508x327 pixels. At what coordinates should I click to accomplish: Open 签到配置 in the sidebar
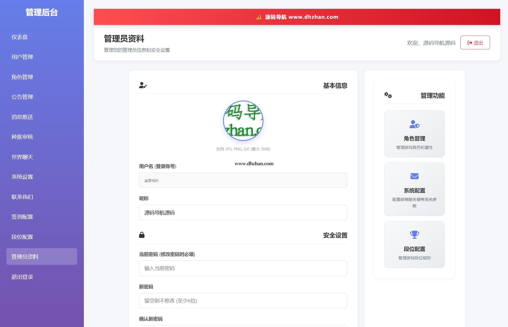(x=22, y=217)
